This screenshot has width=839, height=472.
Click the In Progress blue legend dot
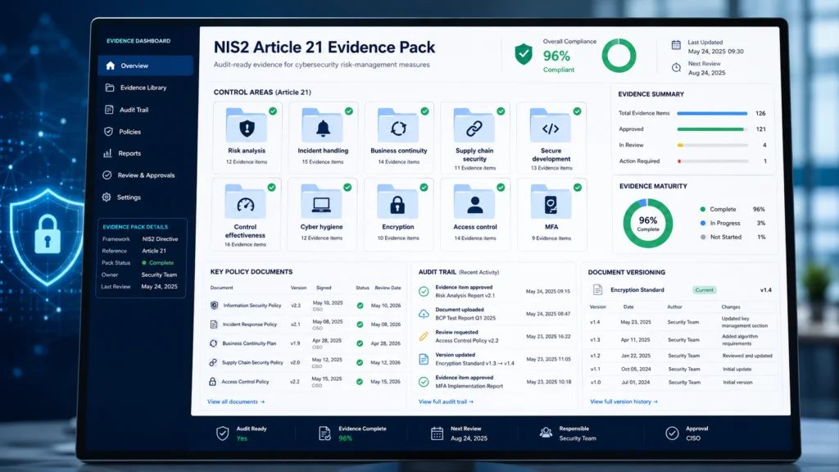tap(703, 223)
